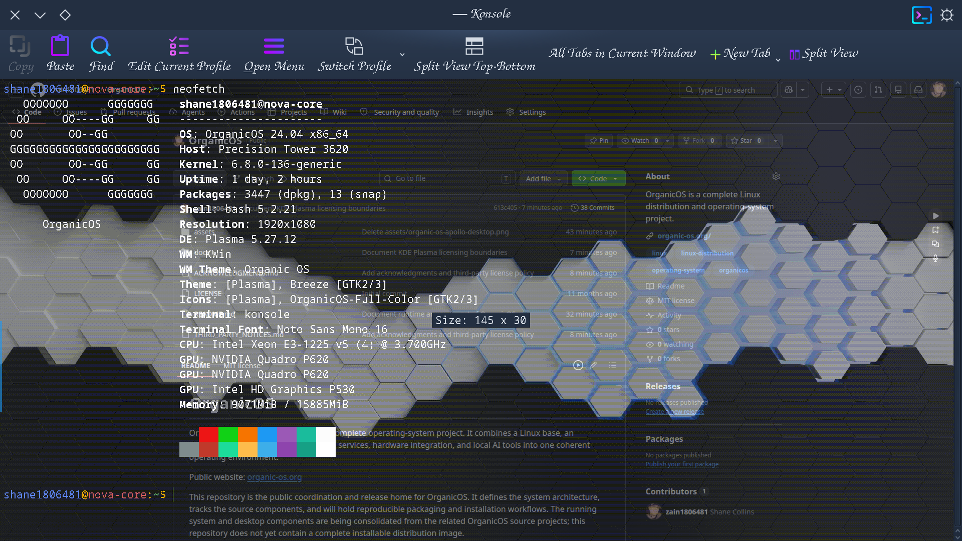Screen dimensions: 962x541
Task: Click the green color block in neofetch palette
Action: (228, 434)
